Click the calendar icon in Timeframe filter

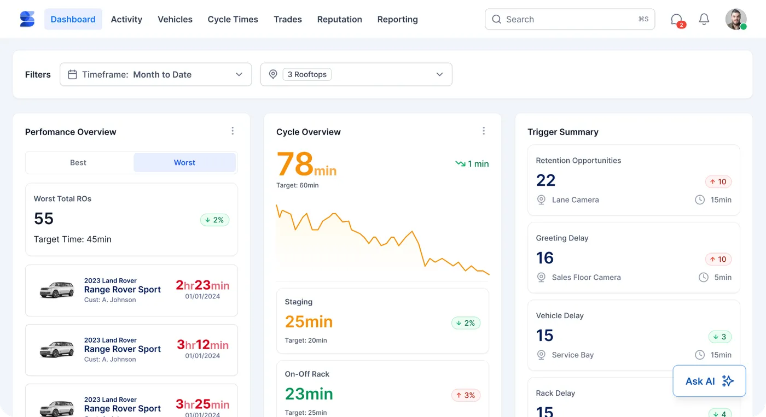pyautogui.click(x=72, y=74)
